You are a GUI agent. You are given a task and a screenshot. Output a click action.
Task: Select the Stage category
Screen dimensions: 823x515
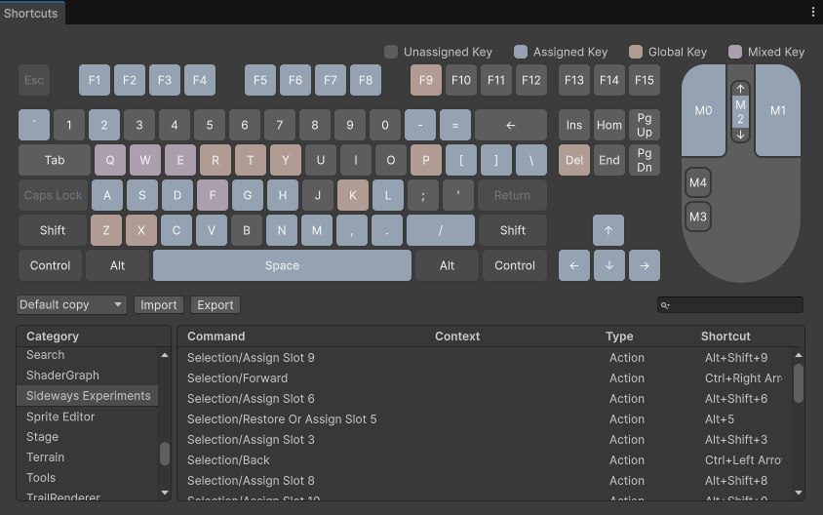tap(87, 437)
